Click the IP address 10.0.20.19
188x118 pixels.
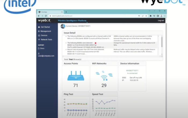[134, 80]
